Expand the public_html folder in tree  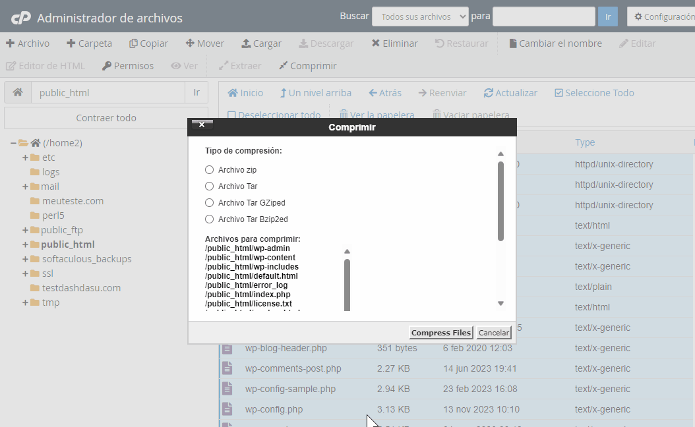pyautogui.click(x=25, y=244)
